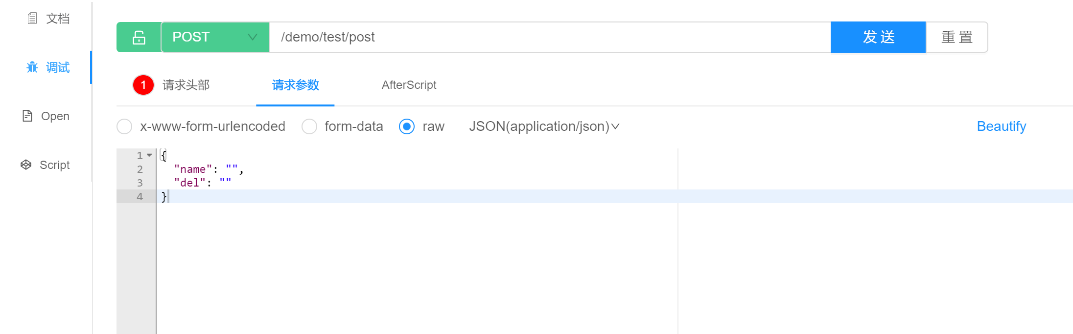
Task: Expand the JSON(application/json) content type dropdown
Action: click(x=544, y=126)
